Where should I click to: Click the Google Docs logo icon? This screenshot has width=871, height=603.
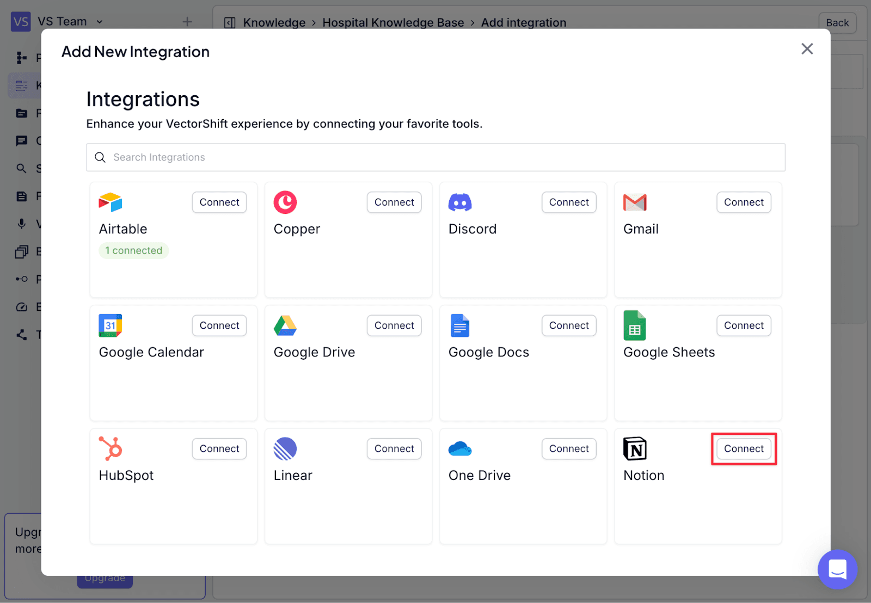click(x=460, y=325)
